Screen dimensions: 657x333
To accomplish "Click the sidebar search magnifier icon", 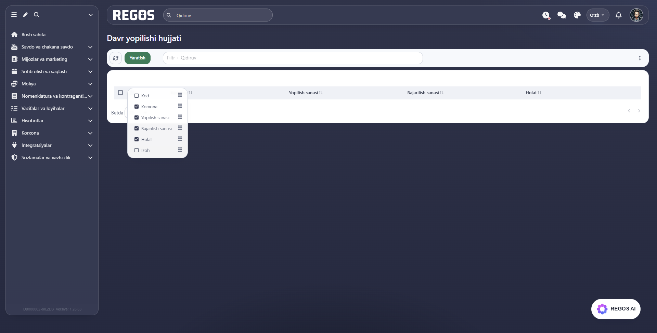I will tap(37, 15).
